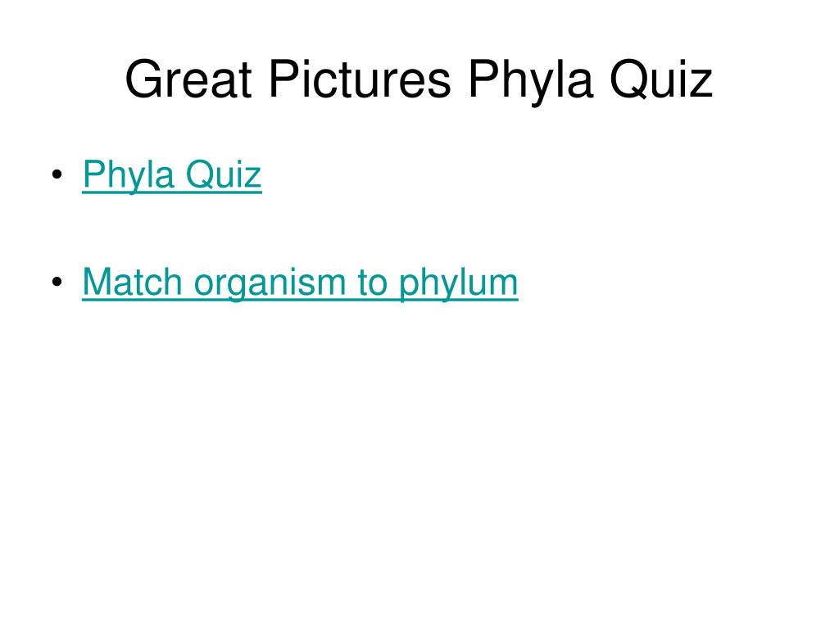Image resolution: width=839 pixels, height=629 pixels.
Task: Click the letter G starting the title
Action: click(x=144, y=78)
